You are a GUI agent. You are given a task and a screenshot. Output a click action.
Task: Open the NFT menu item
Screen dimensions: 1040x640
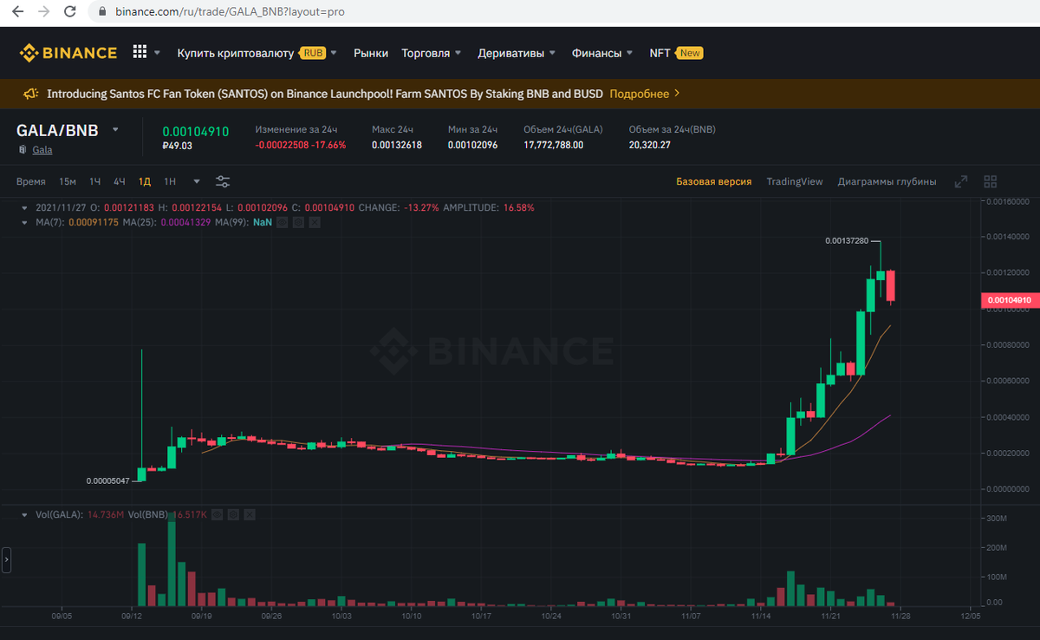(660, 53)
